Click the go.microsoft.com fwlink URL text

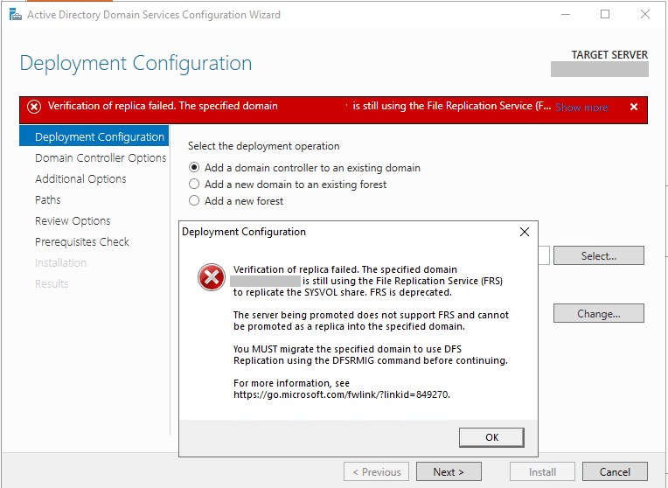[342, 394]
